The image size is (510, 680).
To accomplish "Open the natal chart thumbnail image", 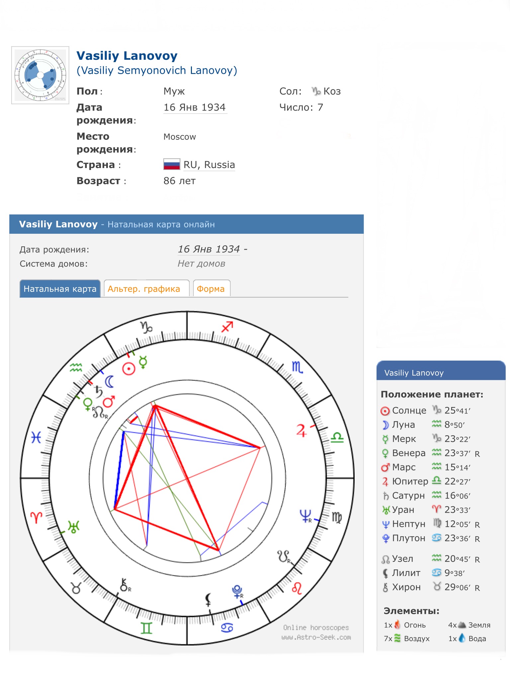I will coord(40,75).
